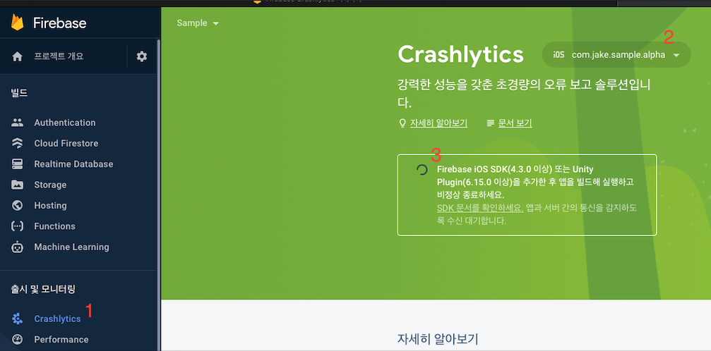Screen dimensions: 711x351
Task: Click the Performance gauge icon
Action: [17, 339]
